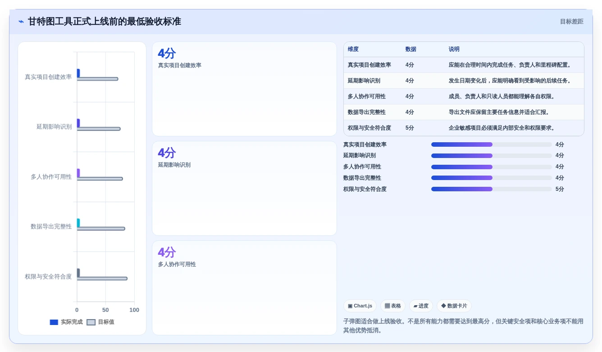602x352 pixels.
Task: Open the 多人协作可用性 score card
Action: [x=244, y=288]
